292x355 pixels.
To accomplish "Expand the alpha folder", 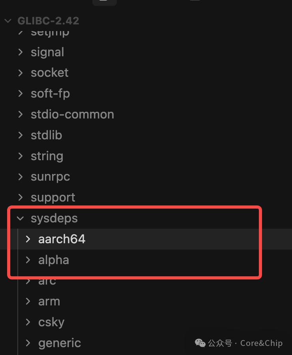I will click(54, 260).
